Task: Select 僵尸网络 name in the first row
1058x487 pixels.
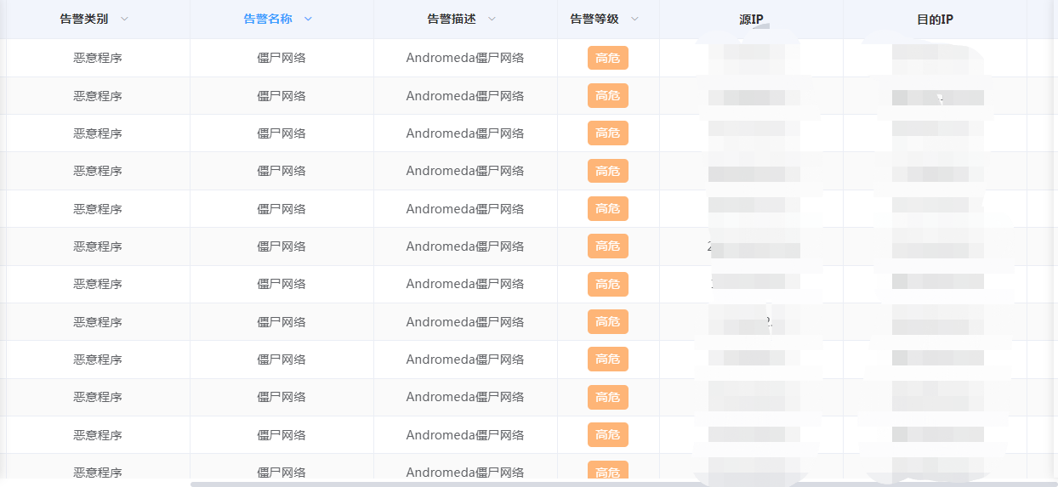Action: coord(282,58)
